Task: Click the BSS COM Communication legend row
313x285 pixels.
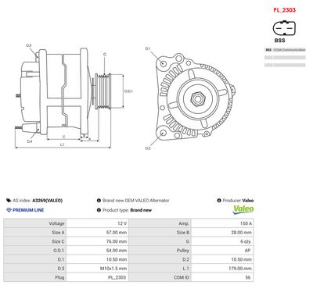Action: [x=285, y=50]
